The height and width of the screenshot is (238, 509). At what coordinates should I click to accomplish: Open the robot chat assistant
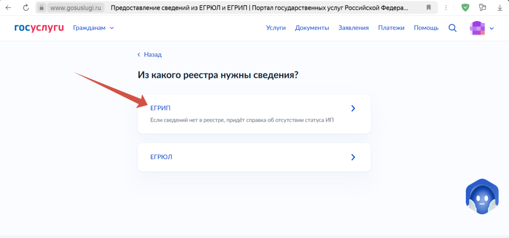[x=481, y=197]
